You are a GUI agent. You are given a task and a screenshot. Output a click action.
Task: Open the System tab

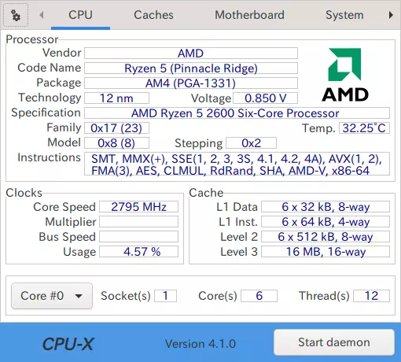click(x=344, y=15)
